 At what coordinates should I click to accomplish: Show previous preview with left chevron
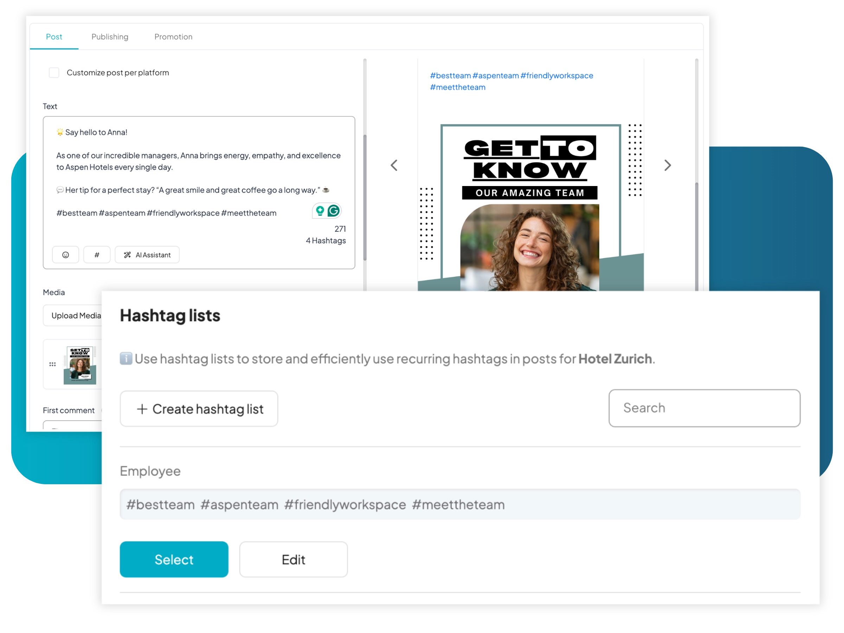(394, 165)
